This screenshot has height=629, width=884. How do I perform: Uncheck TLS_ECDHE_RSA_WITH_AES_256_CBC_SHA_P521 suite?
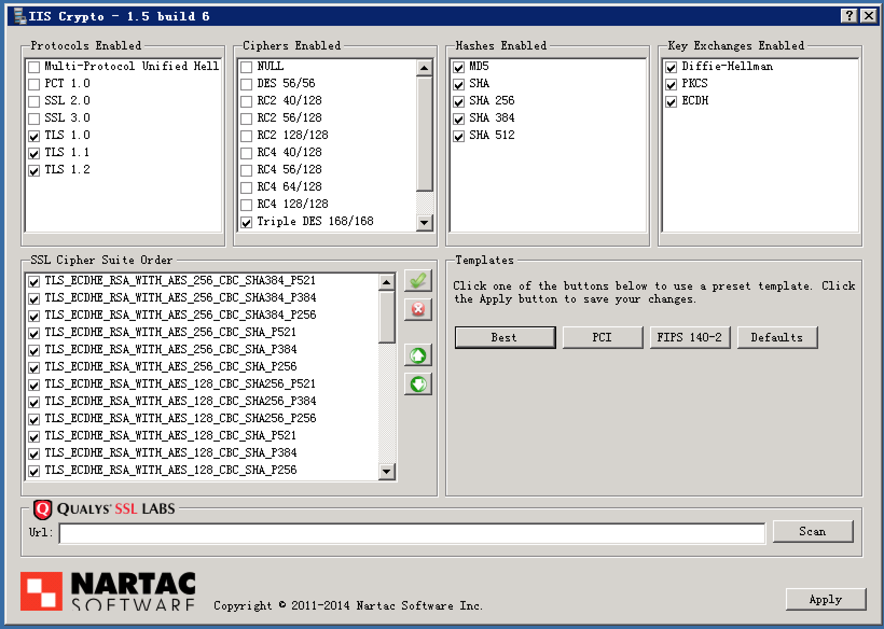(34, 333)
